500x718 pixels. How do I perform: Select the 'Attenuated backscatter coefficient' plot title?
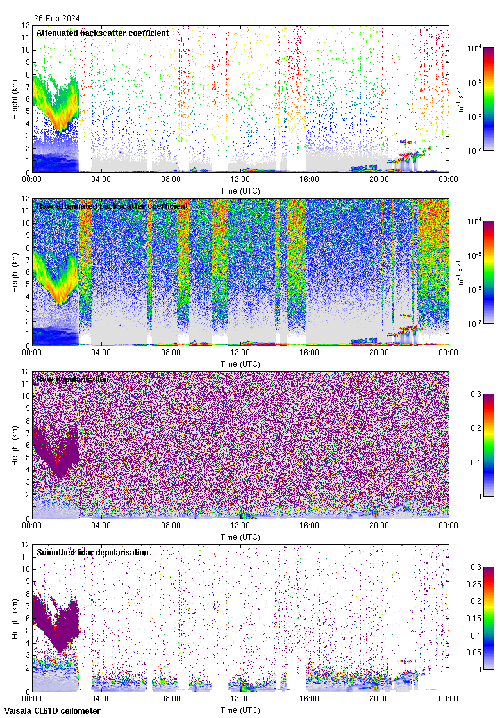click(x=103, y=33)
